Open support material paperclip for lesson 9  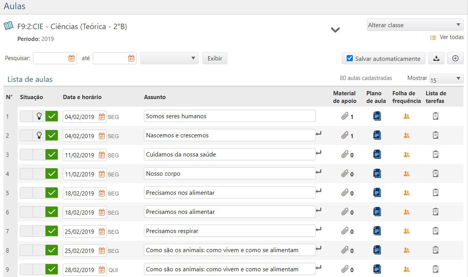click(x=345, y=269)
